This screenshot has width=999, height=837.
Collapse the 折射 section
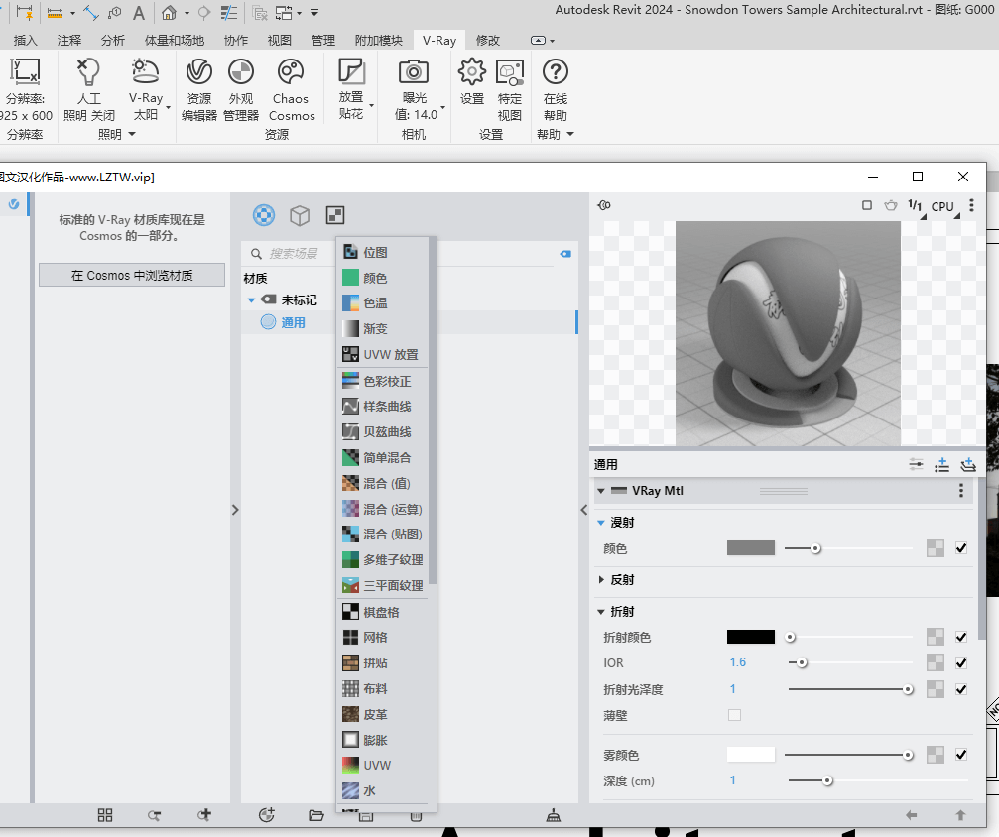pyautogui.click(x=601, y=612)
